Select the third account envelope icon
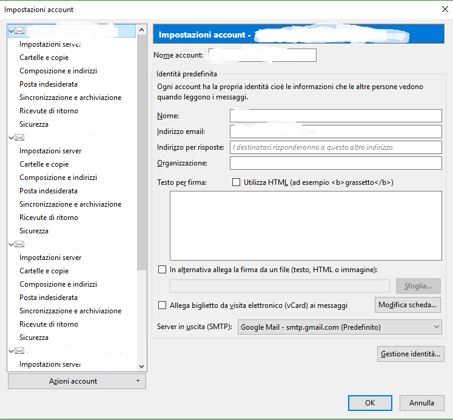Image resolution: width=453 pixels, height=420 pixels. [19, 244]
